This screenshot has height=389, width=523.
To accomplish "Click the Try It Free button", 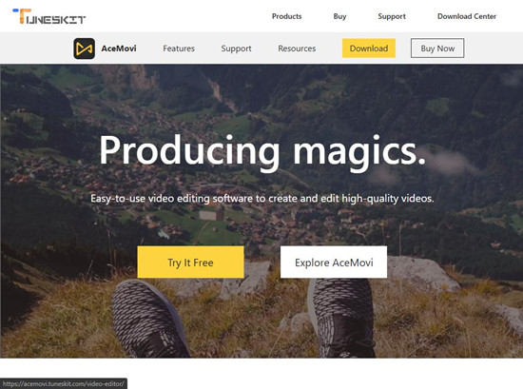I will (190, 263).
